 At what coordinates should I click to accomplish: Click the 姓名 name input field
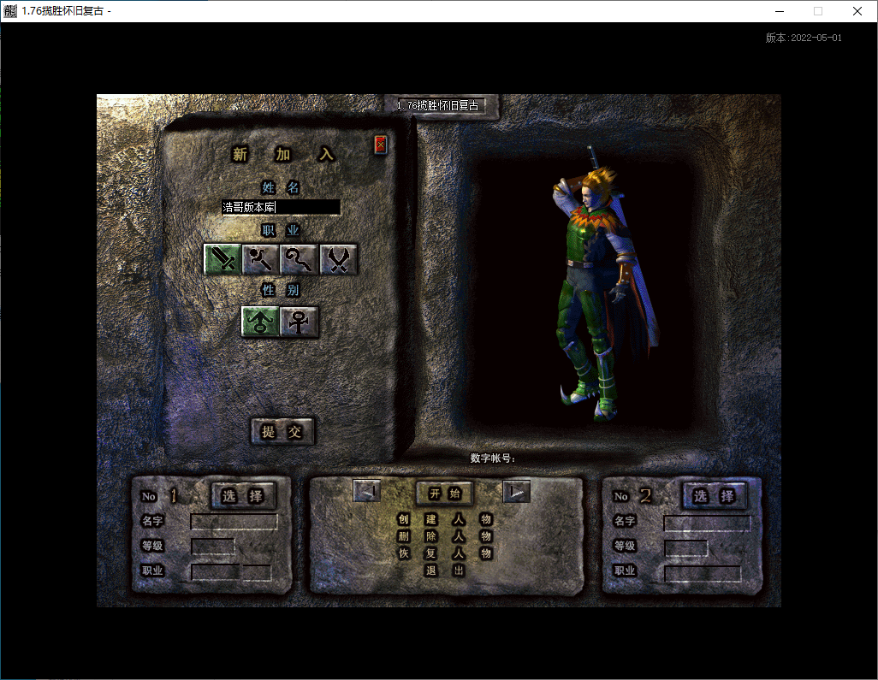pos(281,207)
